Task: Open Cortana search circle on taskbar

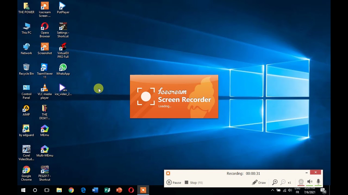Action: (35, 190)
